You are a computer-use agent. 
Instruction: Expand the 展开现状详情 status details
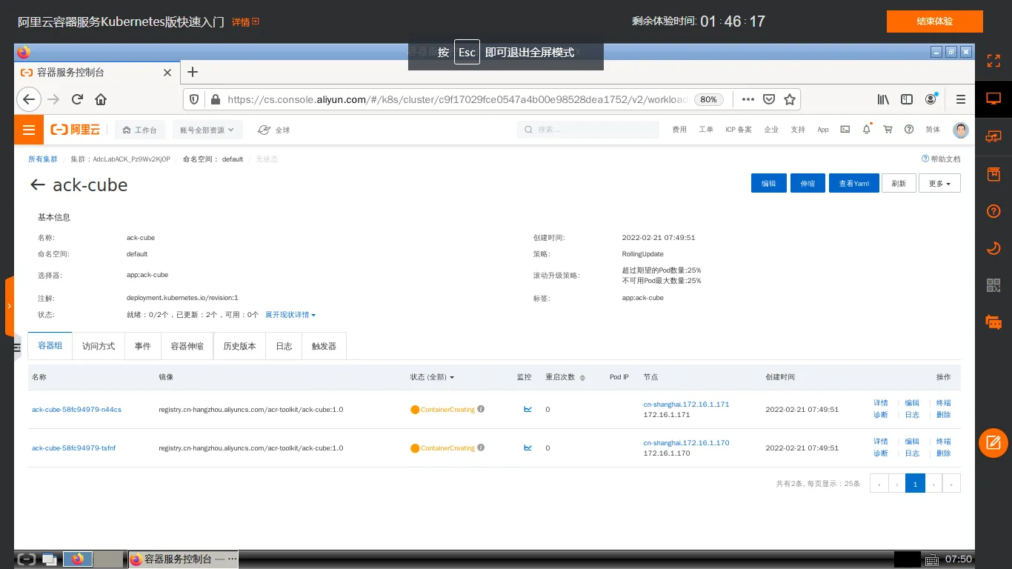tap(290, 315)
